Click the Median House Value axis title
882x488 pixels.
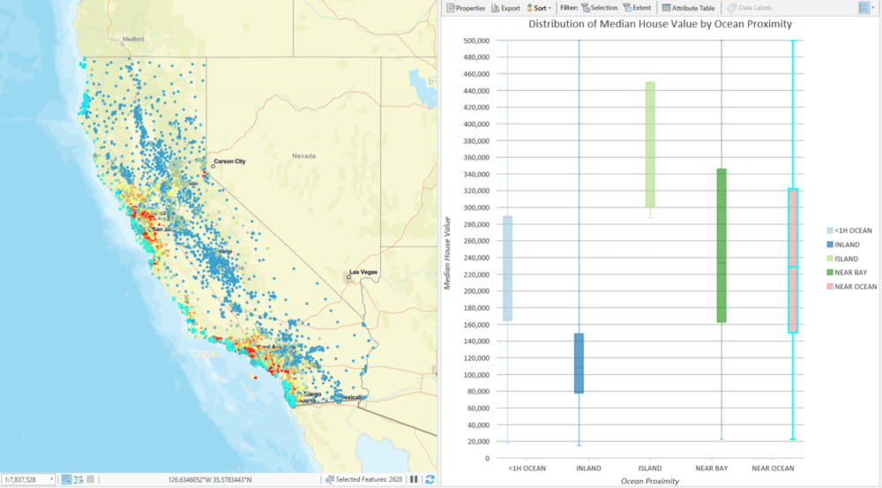[x=447, y=253]
